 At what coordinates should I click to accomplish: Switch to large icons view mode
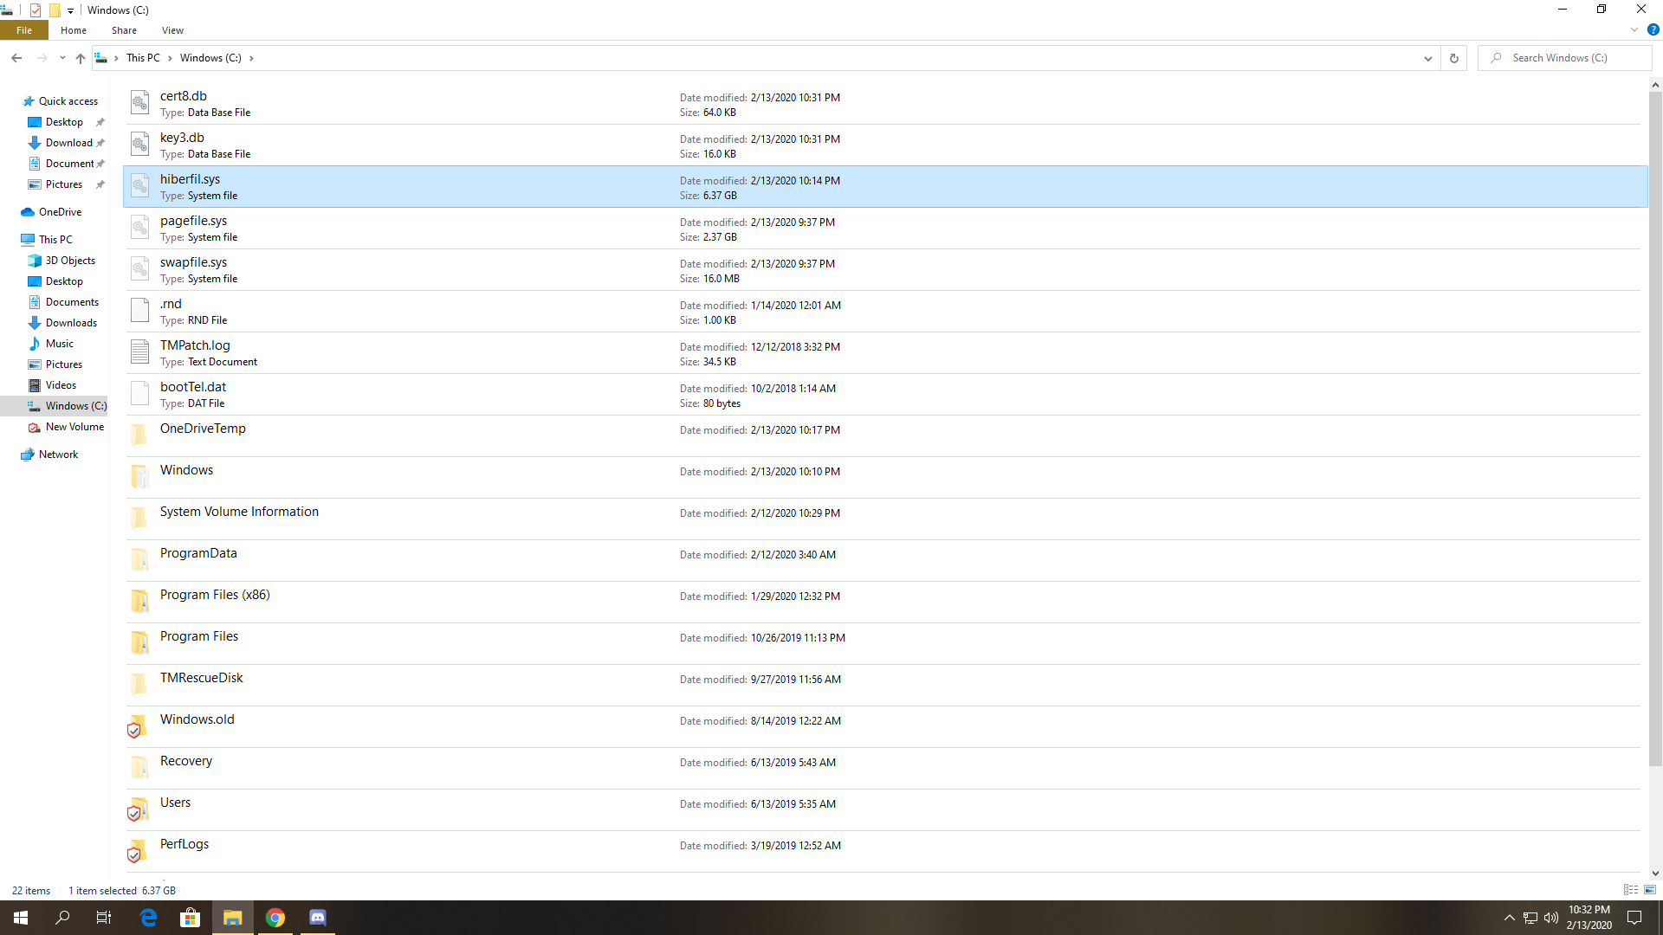1650,890
